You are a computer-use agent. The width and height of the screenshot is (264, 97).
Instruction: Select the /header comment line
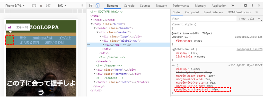coord(109,66)
